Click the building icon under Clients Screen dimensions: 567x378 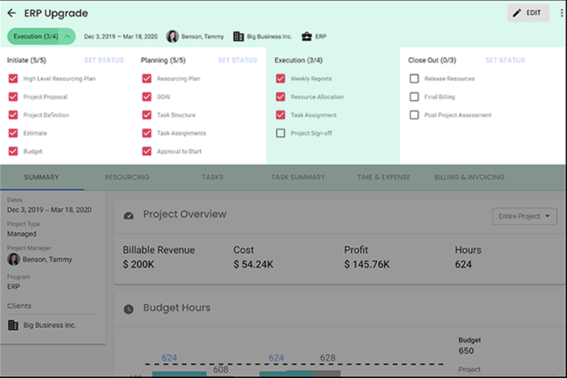click(x=13, y=325)
